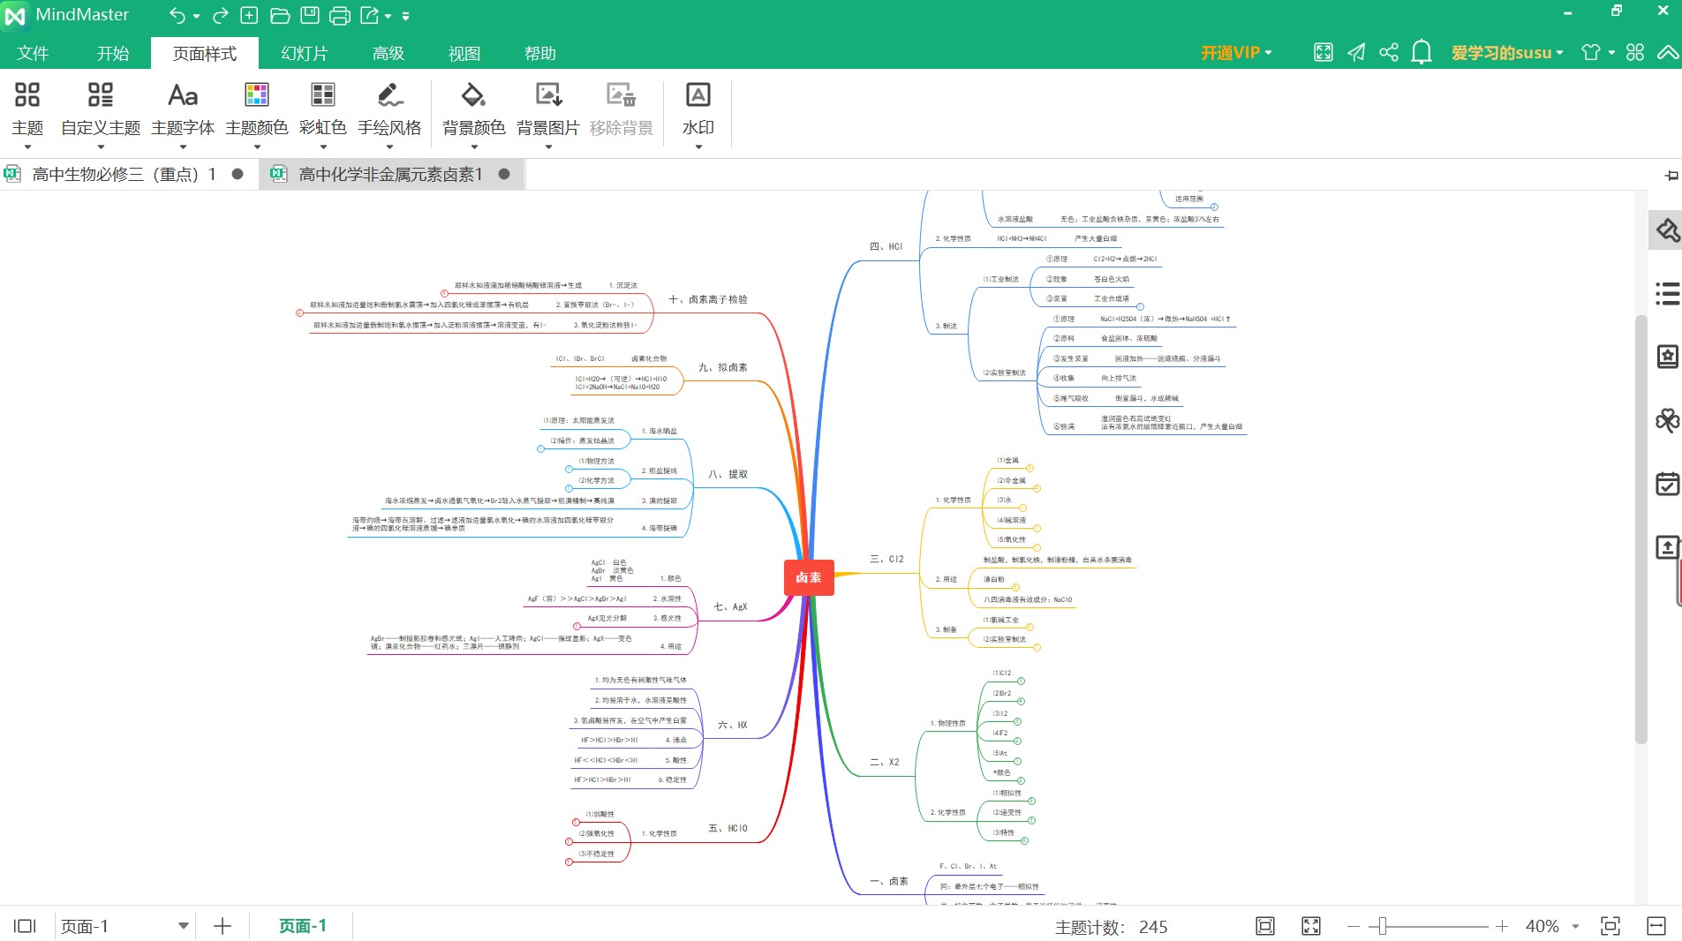Open the Export icon in title bar
This screenshot has height=941, width=1682.
pyautogui.click(x=370, y=15)
